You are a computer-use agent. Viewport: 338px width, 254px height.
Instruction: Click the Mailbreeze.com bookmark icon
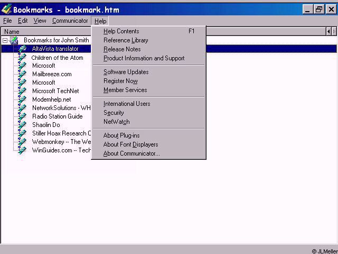pos(22,74)
